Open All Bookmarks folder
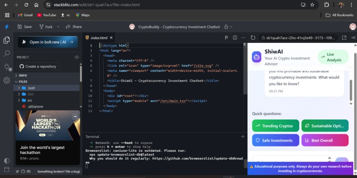Screen dimensions: 357x178 [x=339, y=15]
